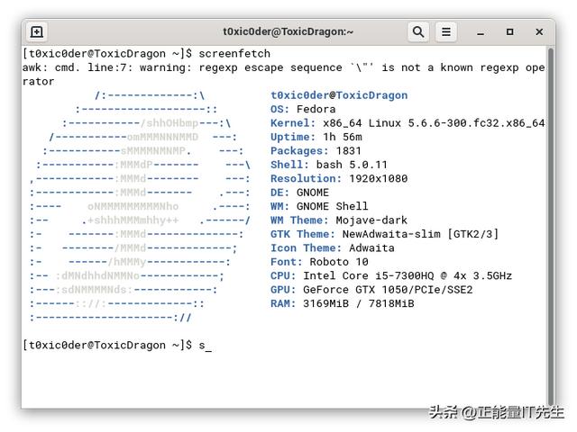Viewport: 577px width, 432px height.
Task: Maximize the terminal window
Action: coord(509,32)
